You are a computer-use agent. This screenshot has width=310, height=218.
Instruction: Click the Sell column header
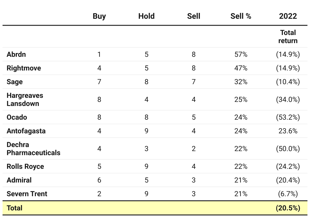click(x=194, y=16)
